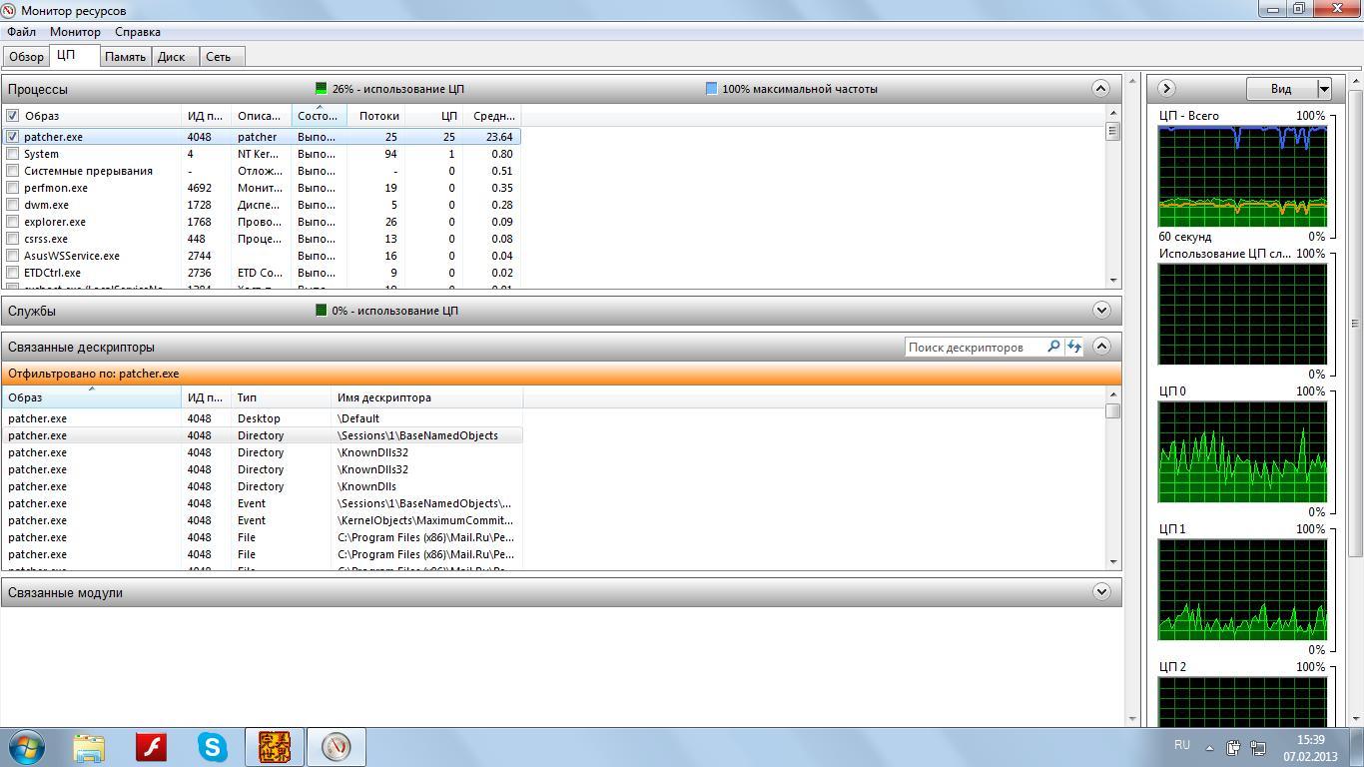Open the Вид dropdown arrow
The width and height of the screenshot is (1364, 767).
click(x=1324, y=89)
